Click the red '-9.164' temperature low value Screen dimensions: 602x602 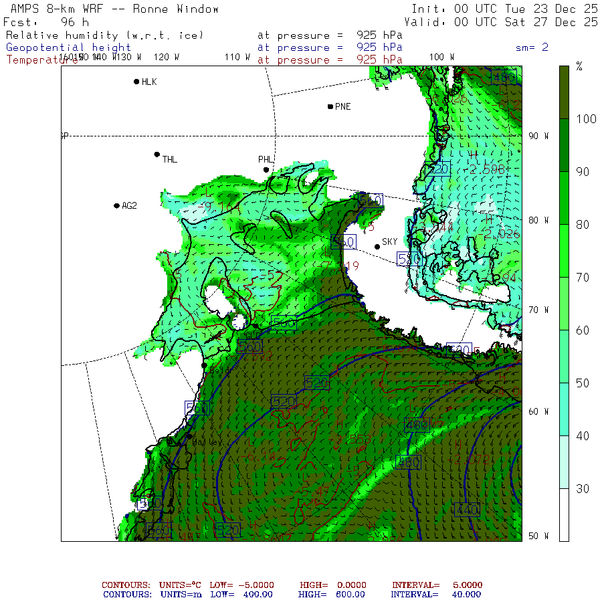point(219,207)
